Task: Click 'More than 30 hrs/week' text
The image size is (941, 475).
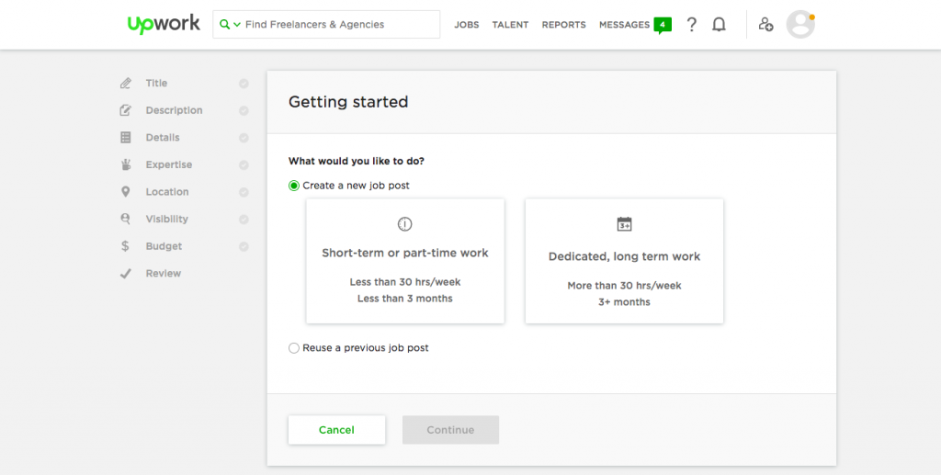Action: click(x=624, y=286)
